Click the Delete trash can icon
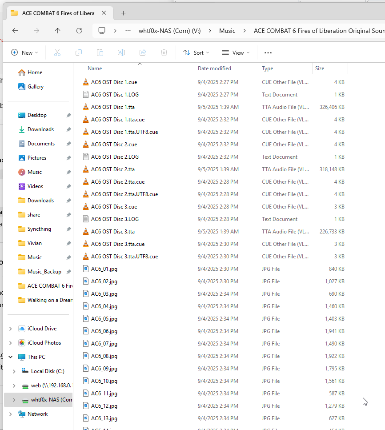Viewport: 385px width, 430px height. point(164,52)
